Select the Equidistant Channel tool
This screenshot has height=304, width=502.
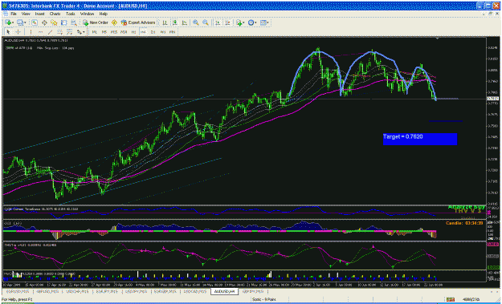[x=60, y=32]
